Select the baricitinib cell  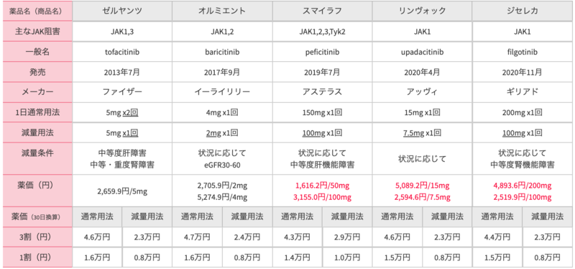(x=222, y=52)
